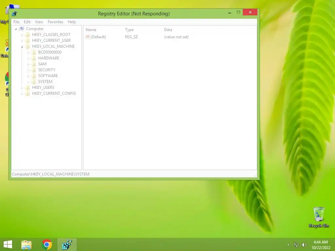Click the HKEY_CURRENT_CONFIG folder icon
The width and height of the screenshot is (335, 251).
click(x=27, y=93)
